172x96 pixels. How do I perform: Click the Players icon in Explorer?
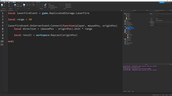tap(125, 20)
